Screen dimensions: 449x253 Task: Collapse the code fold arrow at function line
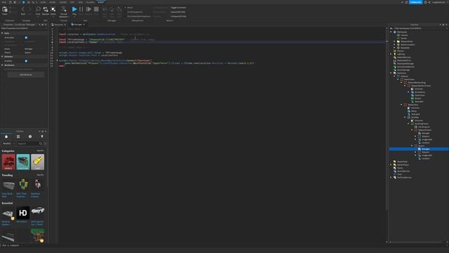[58, 60]
